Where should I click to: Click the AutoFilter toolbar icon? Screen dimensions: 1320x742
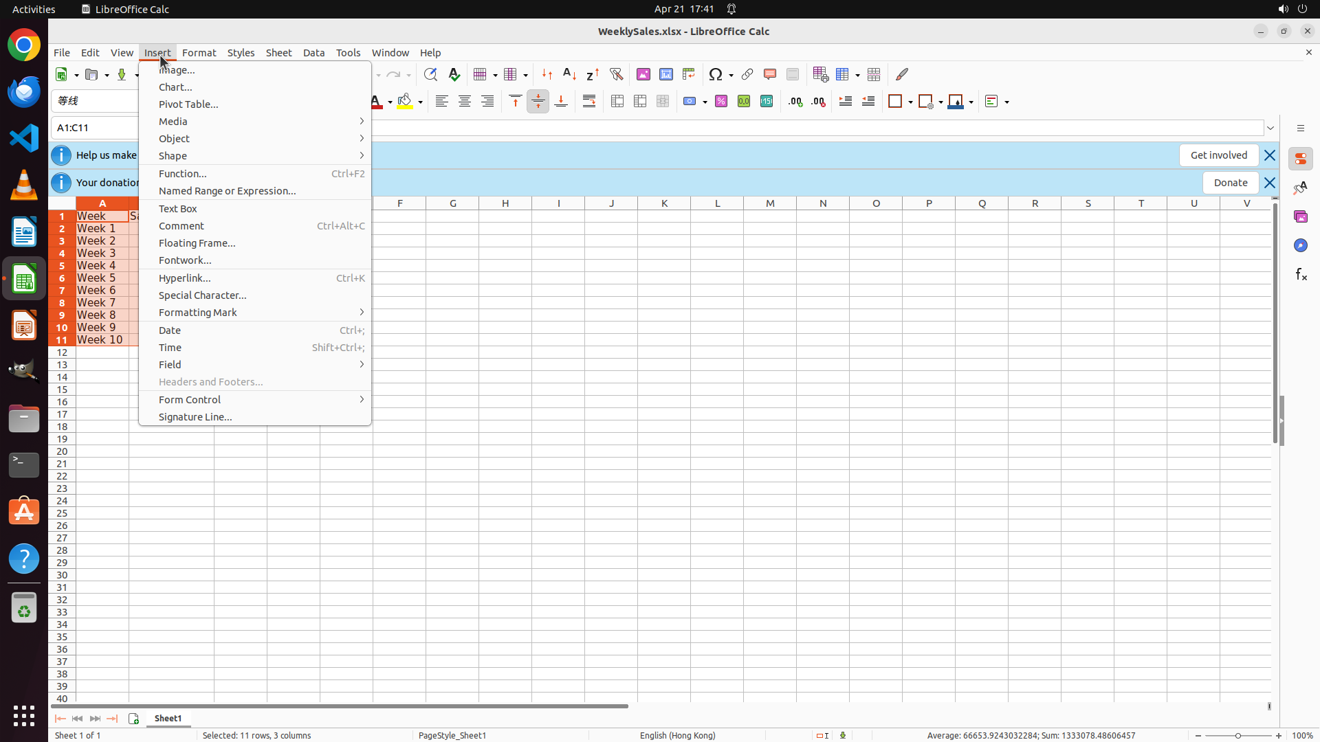point(616,74)
